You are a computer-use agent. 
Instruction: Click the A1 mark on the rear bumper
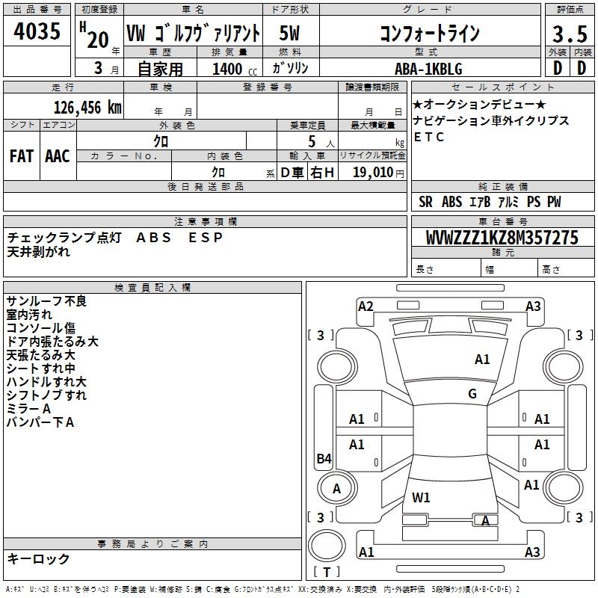pos(366,552)
